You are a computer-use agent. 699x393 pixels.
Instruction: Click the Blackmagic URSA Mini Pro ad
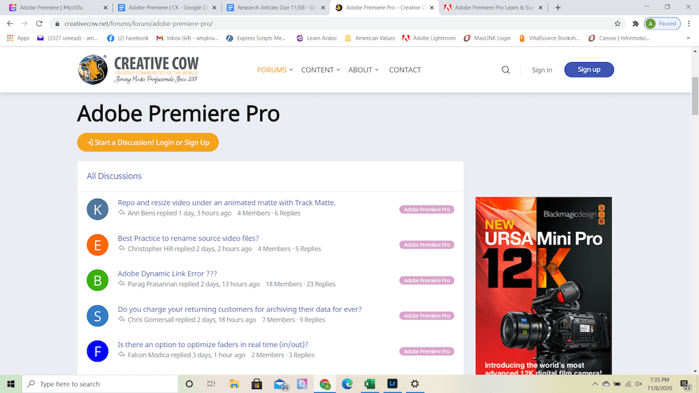coord(543,286)
